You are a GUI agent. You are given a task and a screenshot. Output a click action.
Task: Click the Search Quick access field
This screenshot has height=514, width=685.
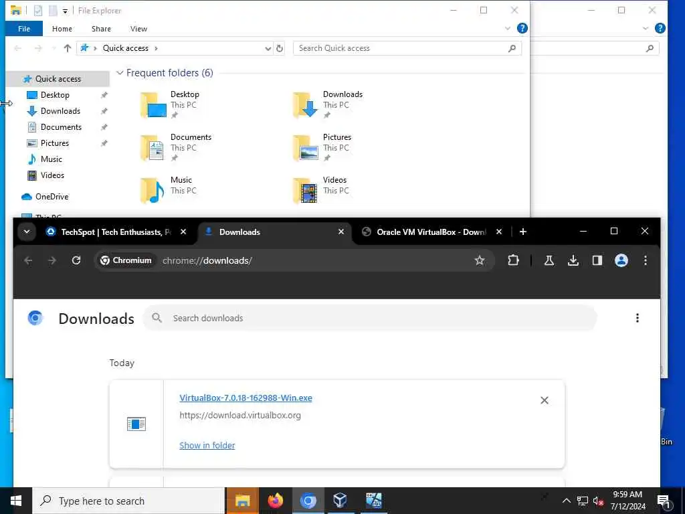407,48
